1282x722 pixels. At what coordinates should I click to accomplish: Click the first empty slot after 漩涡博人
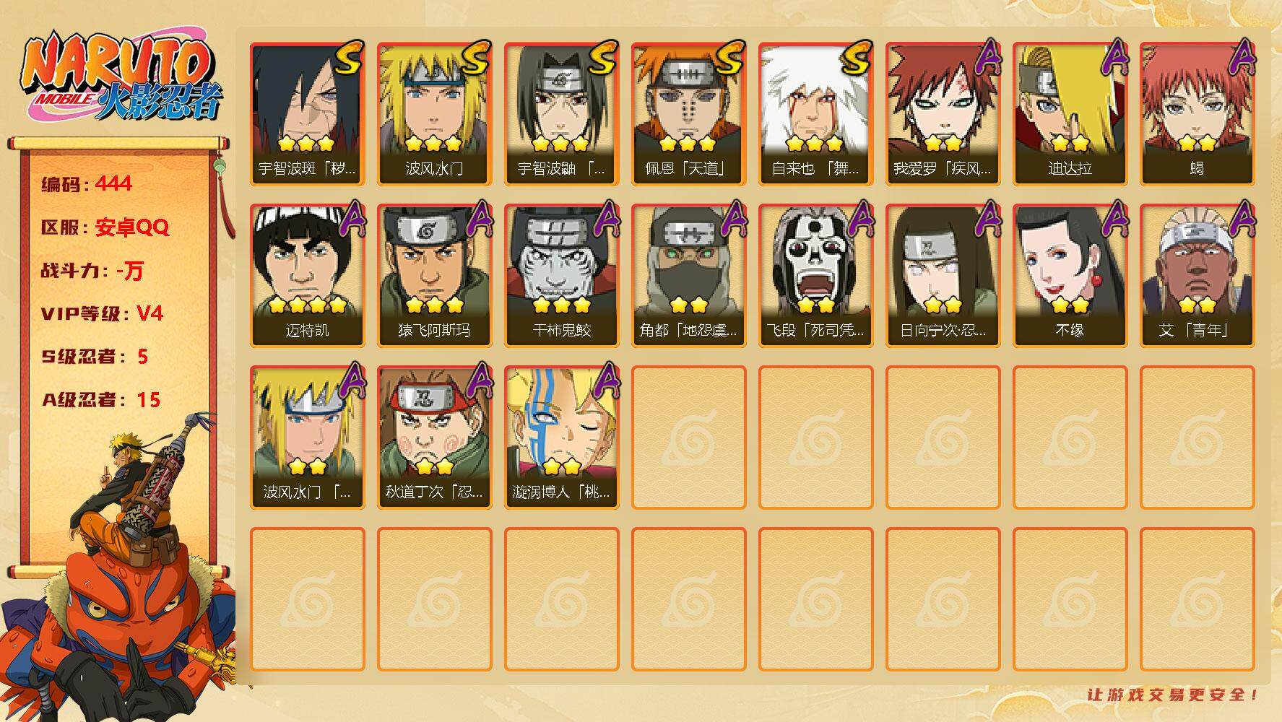[688, 438]
